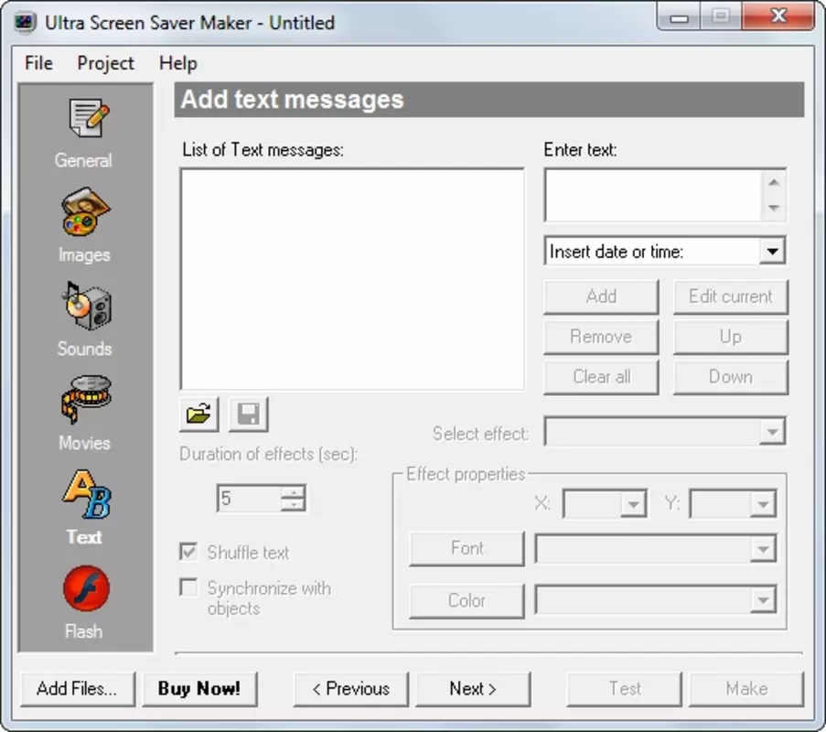This screenshot has width=826, height=732.
Task: Increase duration with the spinner up arrow
Action: (293, 492)
